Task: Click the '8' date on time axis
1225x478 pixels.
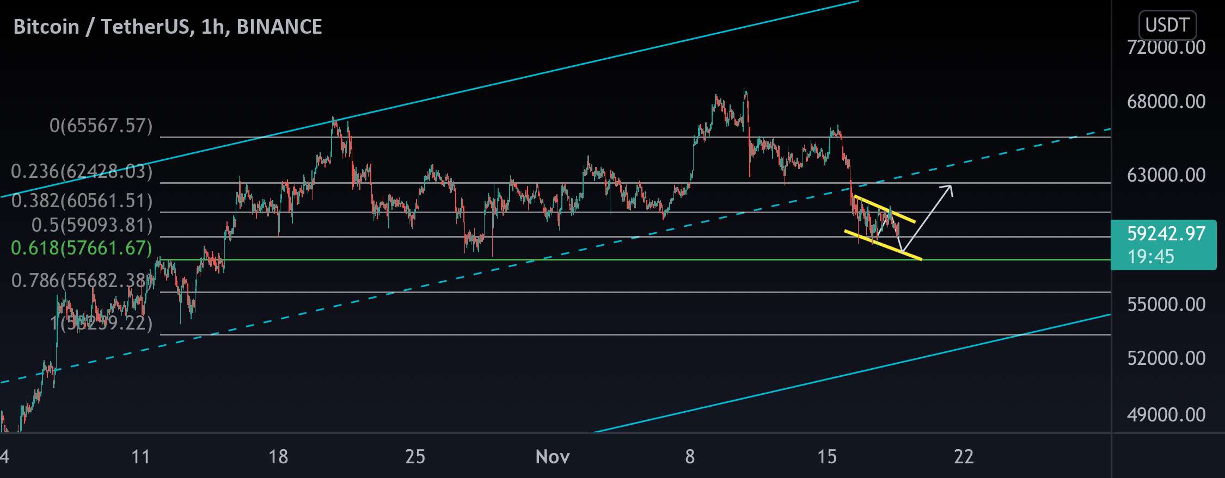Action: (x=690, y=457)
